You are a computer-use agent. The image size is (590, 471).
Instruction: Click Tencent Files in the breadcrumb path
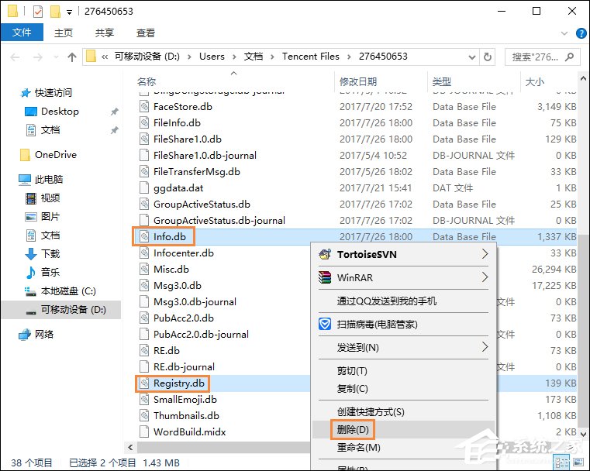(310, 57)
